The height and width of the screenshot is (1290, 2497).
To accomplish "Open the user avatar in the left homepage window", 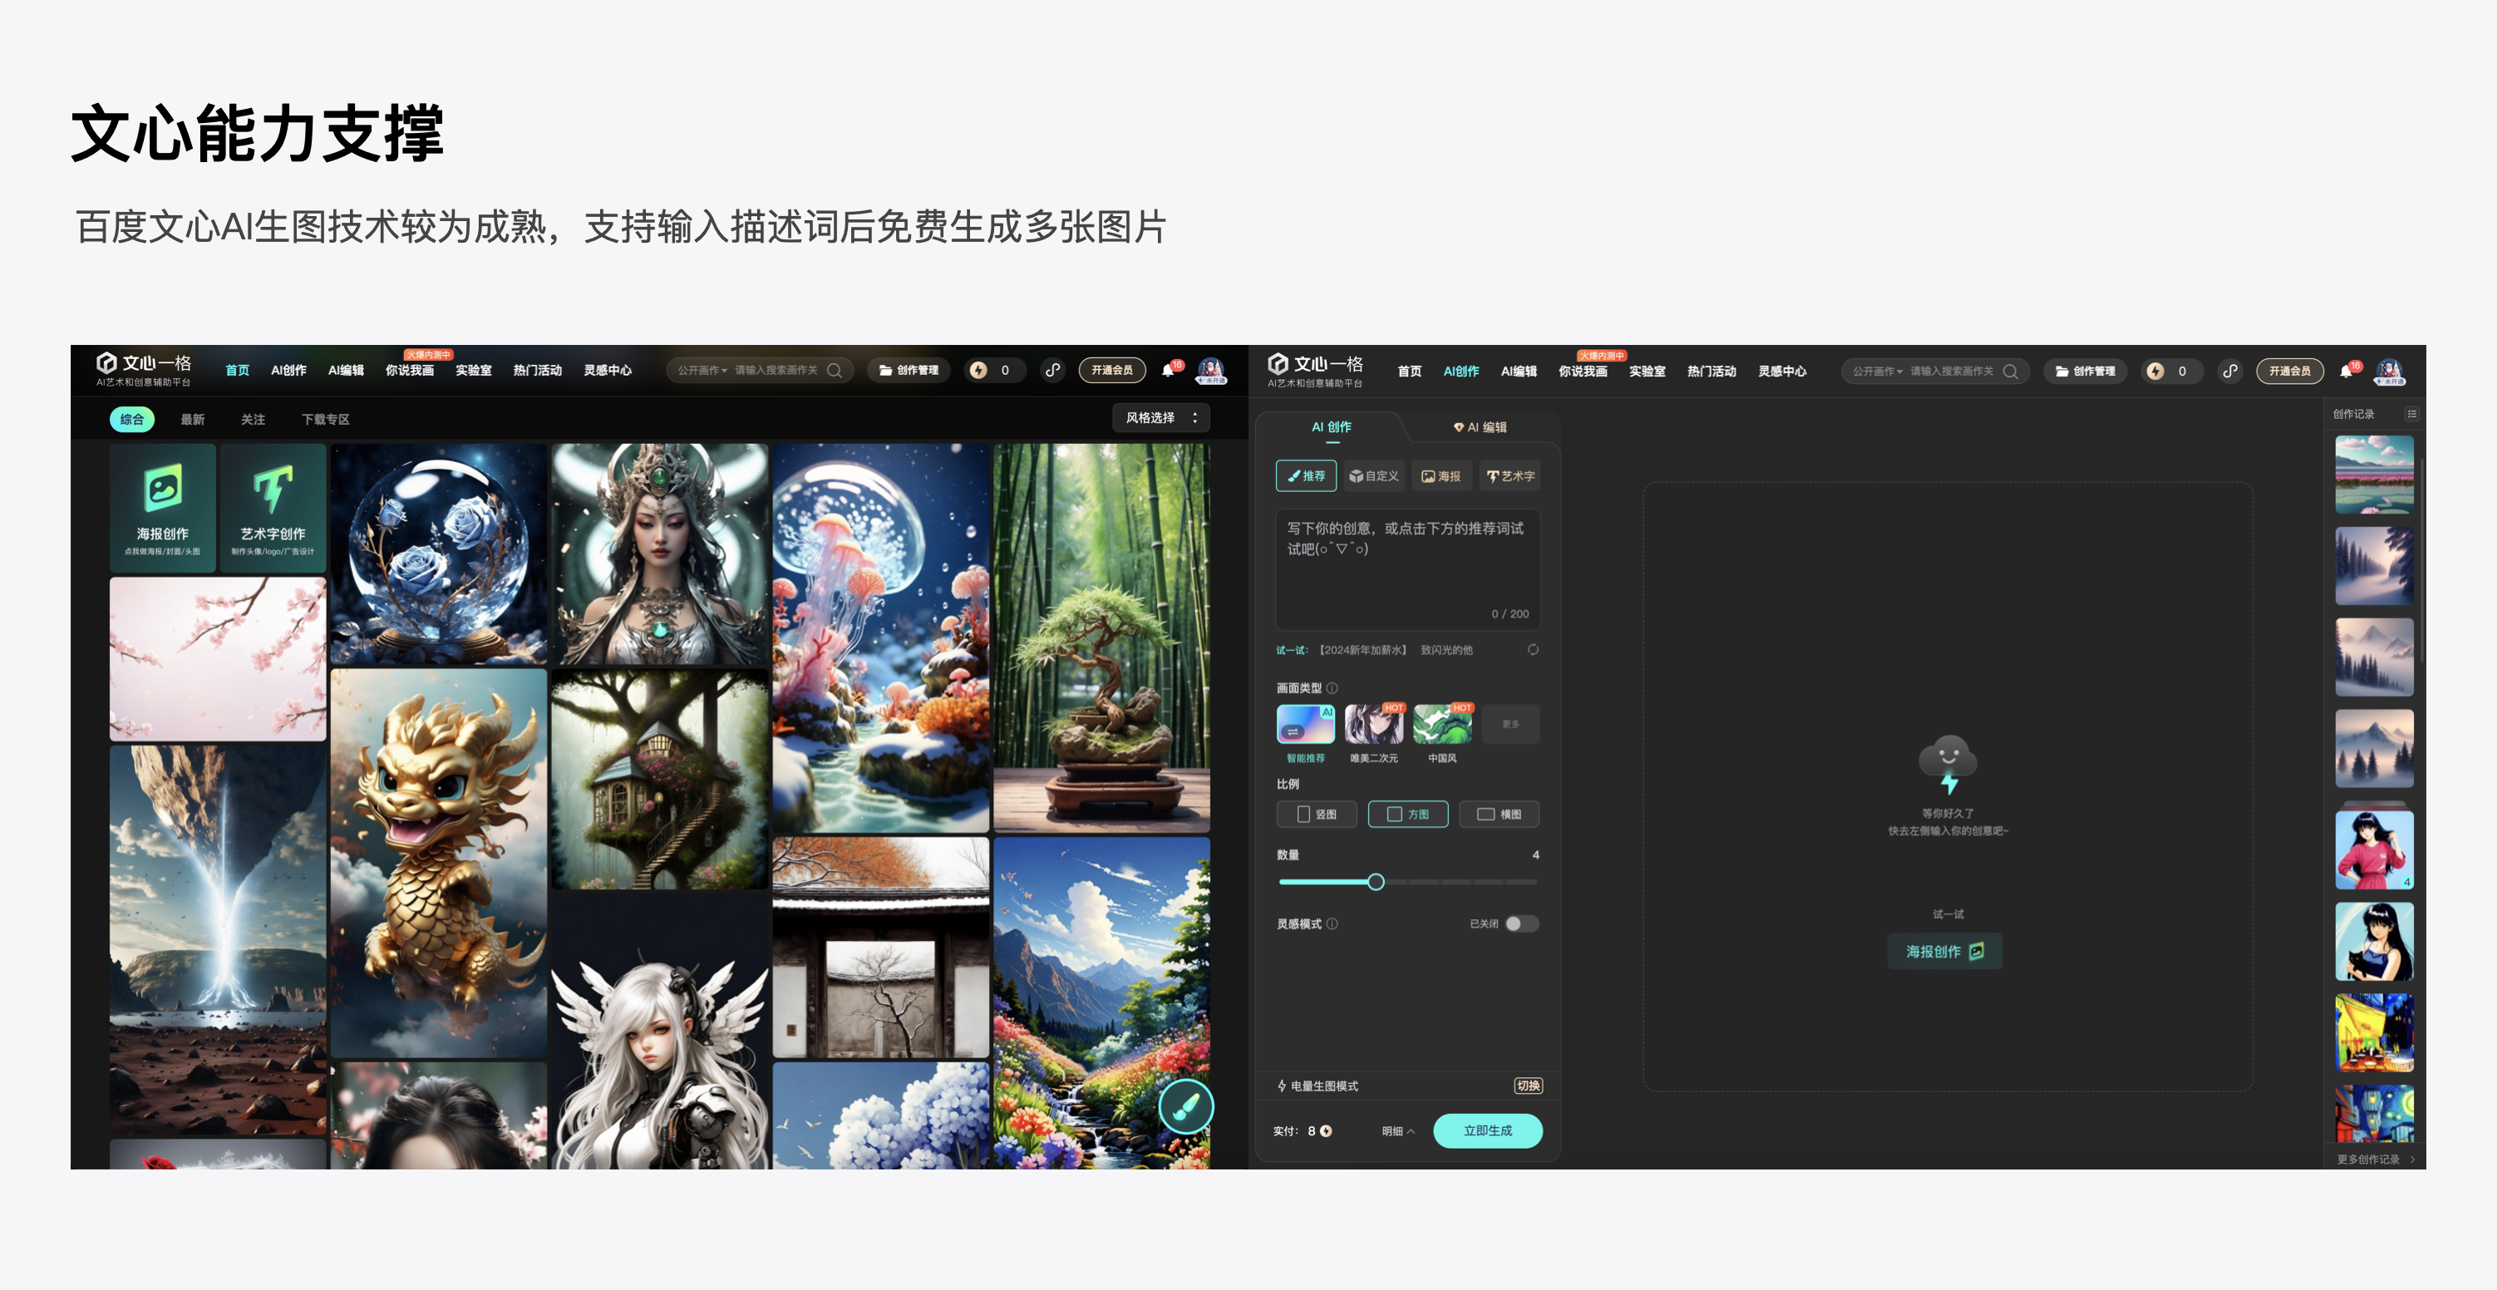I will tap(1211, 370).
